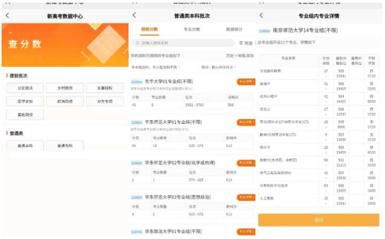Expand the 专业组选科 dropdown
Viewport: 385px width, 239px height.
(156, 67)
